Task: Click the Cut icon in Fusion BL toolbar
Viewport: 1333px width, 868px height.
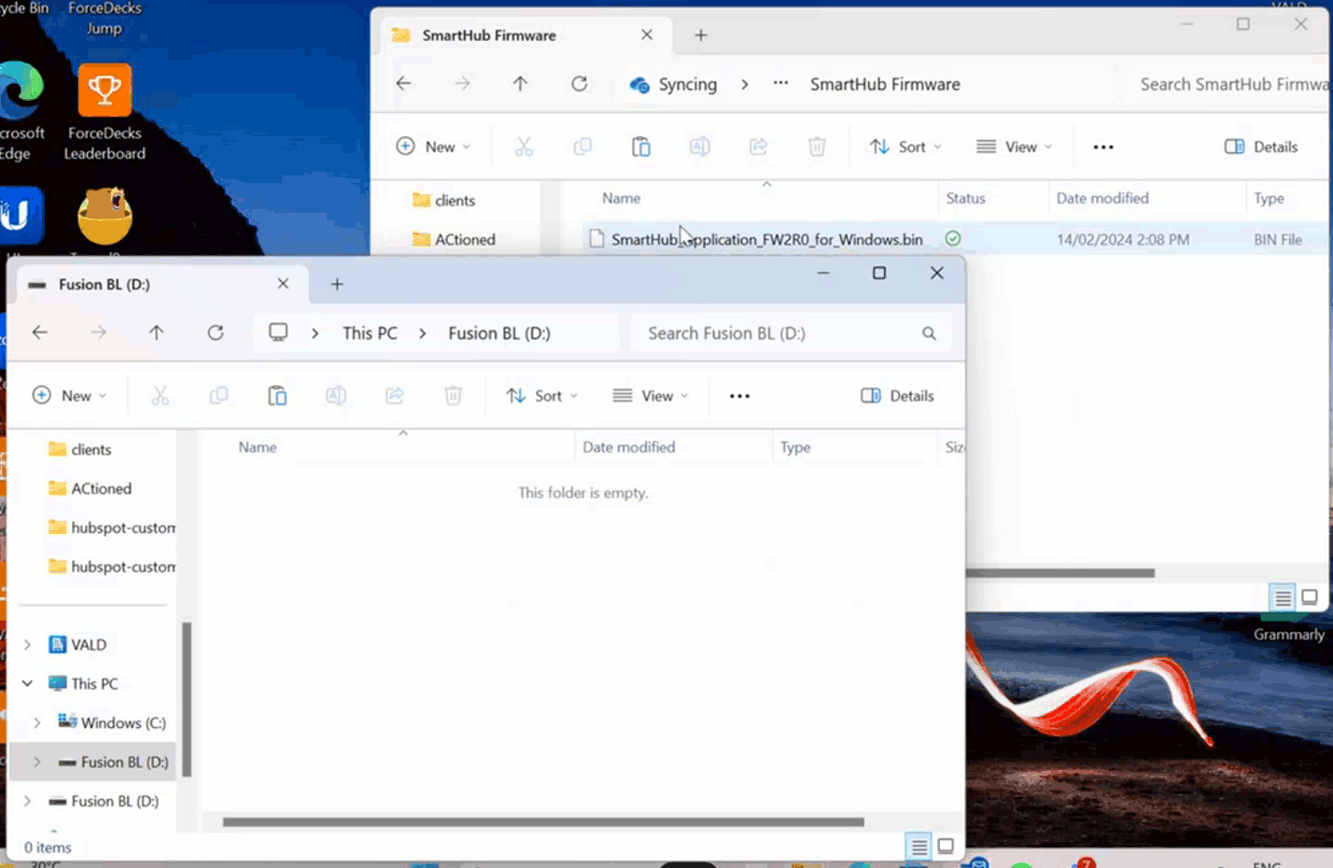Action: [x=161, y=396]
